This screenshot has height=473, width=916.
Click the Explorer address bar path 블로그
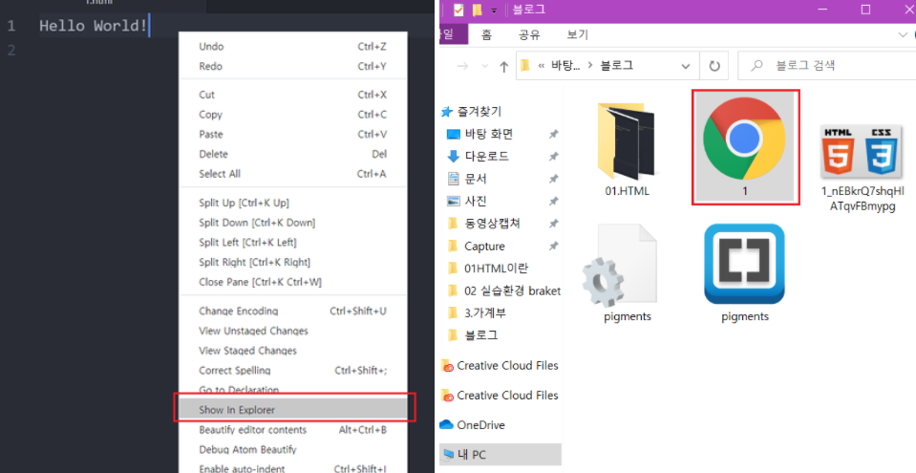(616, 66)
